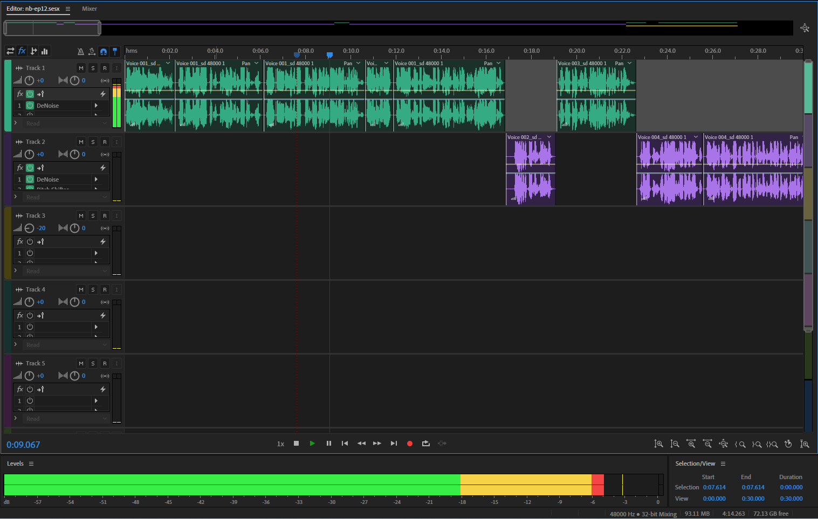Open Track 3 automation mode Read dropdown
This screenshot has height=519, width=818.
tap(66, 271)
